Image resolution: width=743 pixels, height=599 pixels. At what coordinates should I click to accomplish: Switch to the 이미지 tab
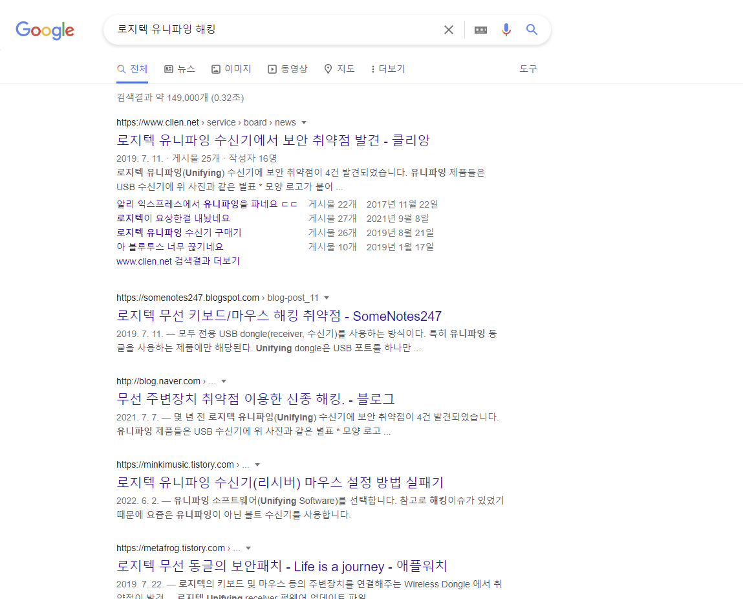tap(232, 69)
